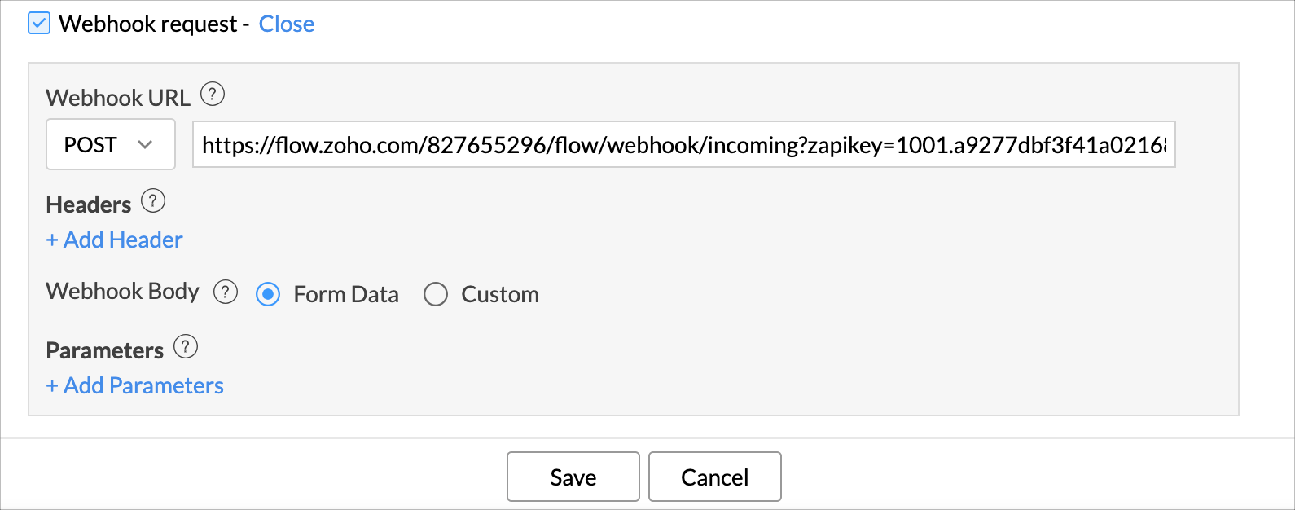Click the Headers section label

pos(89,204)
